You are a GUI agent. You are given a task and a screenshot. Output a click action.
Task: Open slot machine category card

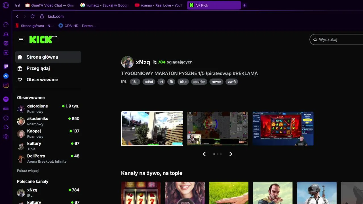(x=141, y=193)
